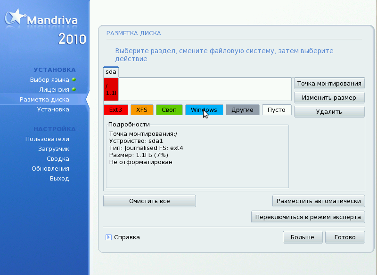Viewport: 377px width, 275px height.
Task: Select the Пользователи step in the sidebar
Action: 48,139
